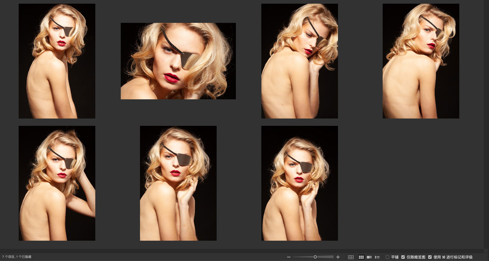Click the thumbnail size slider handle
The width and height of the screenshot is (489, 261).
coord(315,257)
